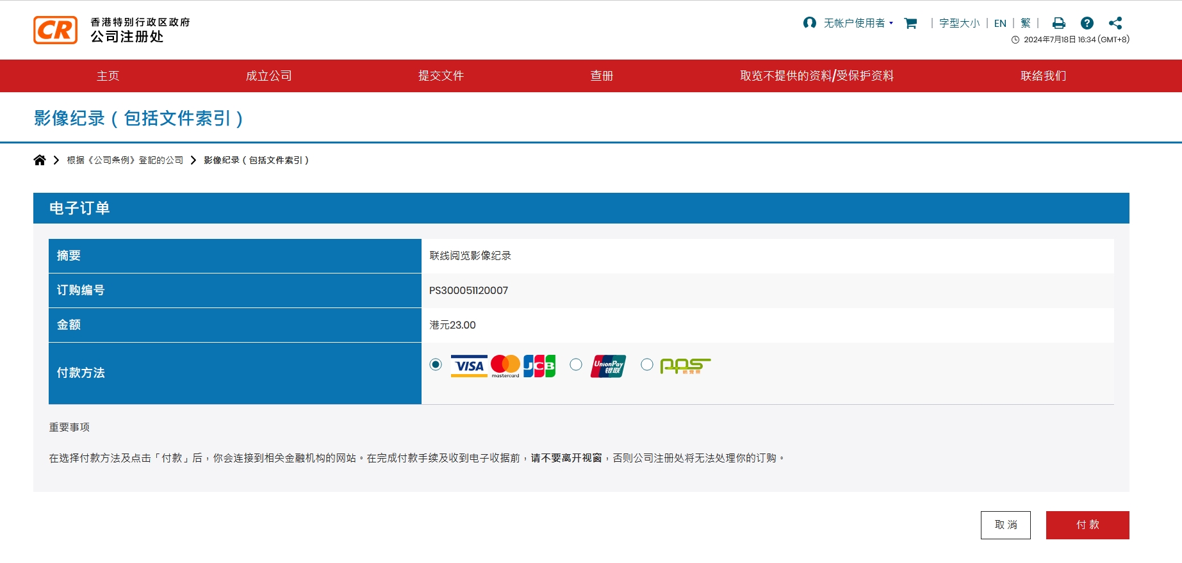Click the 取消 cancel button
The image size is (1182, 563).
pyautogui.click(x=1005, y=525)
